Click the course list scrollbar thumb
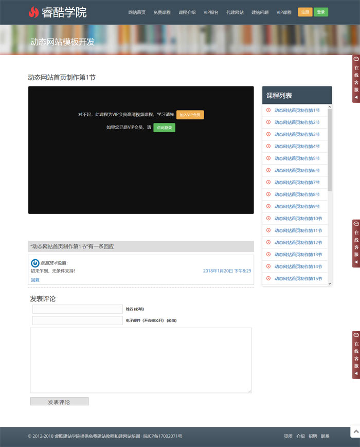 pyautogui.click(x=330, y=149)
